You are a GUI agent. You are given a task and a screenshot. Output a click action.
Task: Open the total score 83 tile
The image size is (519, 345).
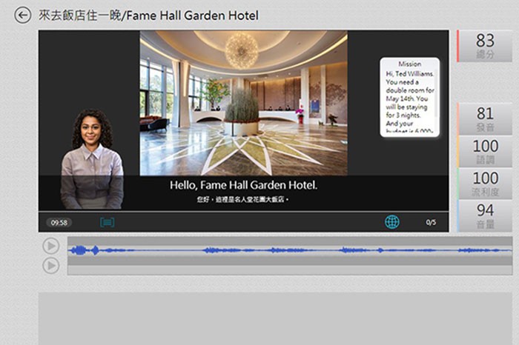(485, 45)
